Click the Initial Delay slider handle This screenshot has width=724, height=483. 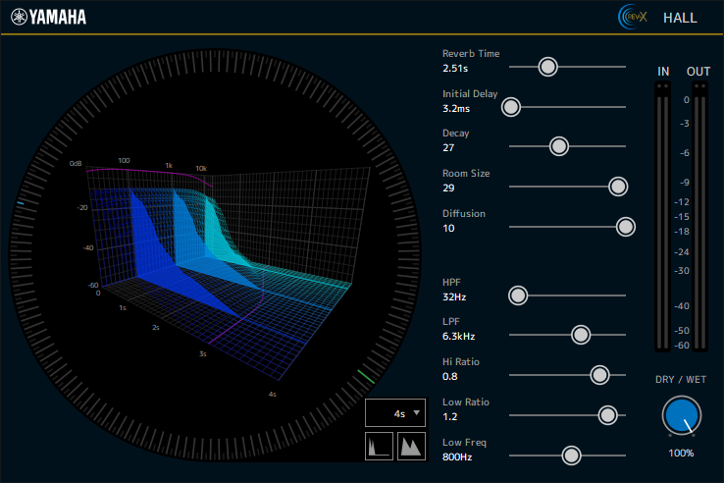click(511, 107)
